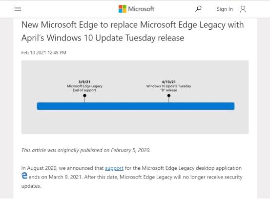Click the Edge Legacy logo icon

click(24, 176)
